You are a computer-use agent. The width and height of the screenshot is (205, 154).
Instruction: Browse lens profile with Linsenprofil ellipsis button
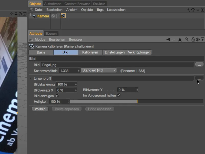pos(199,78)
